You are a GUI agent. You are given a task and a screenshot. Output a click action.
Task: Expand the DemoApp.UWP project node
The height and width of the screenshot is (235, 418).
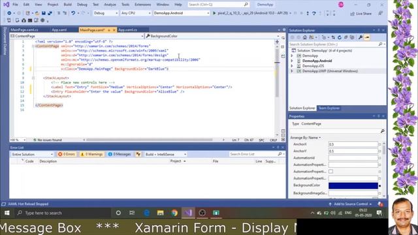tap(292, 71)
